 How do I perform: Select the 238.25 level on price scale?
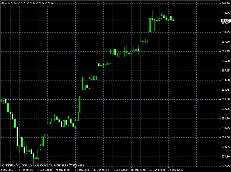click(225, 32)
